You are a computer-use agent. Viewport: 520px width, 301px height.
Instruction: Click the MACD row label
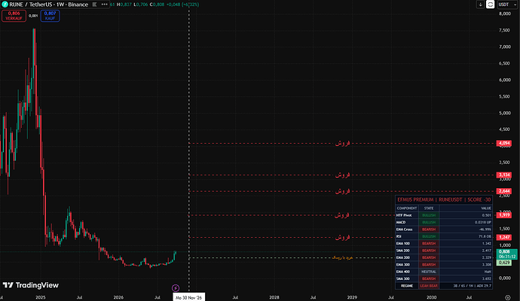[x=401, y=222]
